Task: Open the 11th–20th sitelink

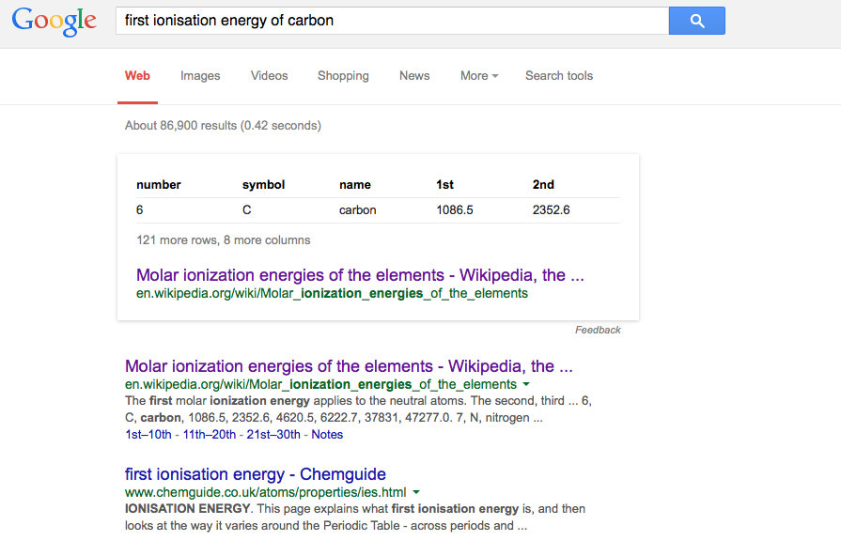Action: [x=210, y=434]
